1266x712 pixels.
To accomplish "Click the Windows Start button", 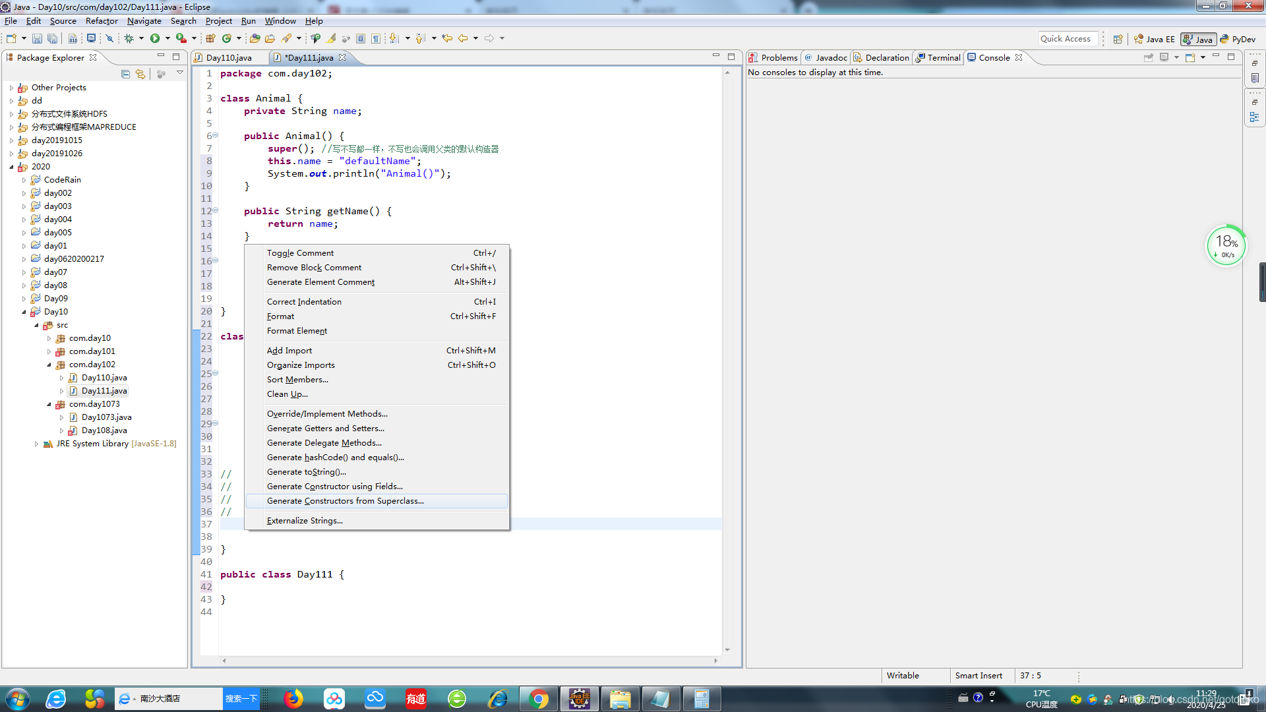I will click(x=17, y=699).
